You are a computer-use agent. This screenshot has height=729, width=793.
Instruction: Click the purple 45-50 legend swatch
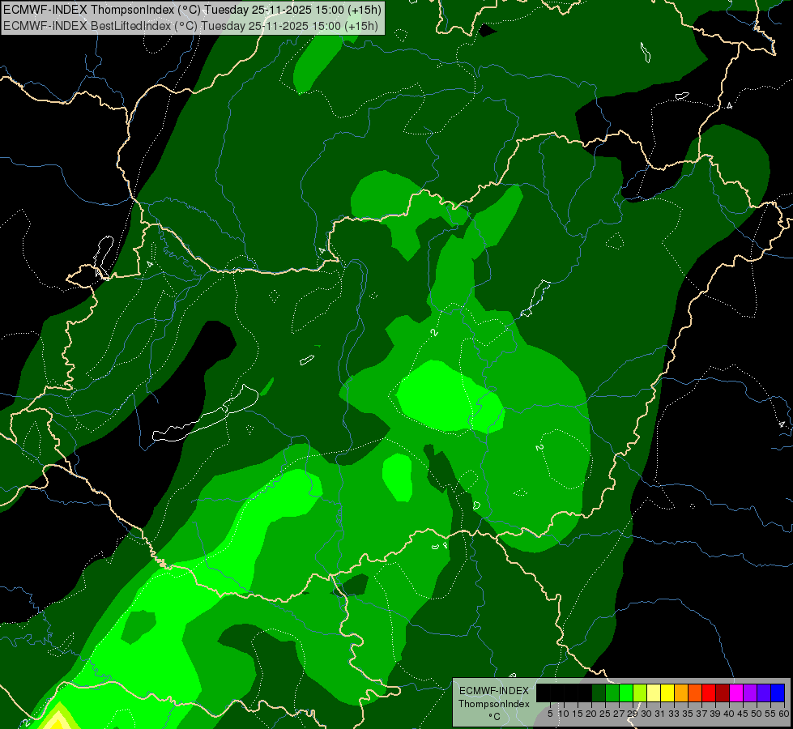(x=751, y=693)
